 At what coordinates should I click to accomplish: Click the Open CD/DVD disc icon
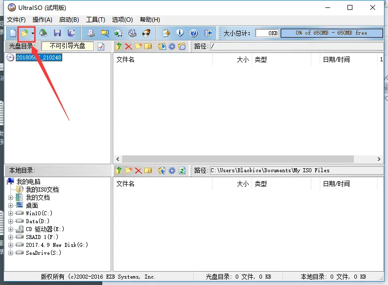[x=43, y=33]
